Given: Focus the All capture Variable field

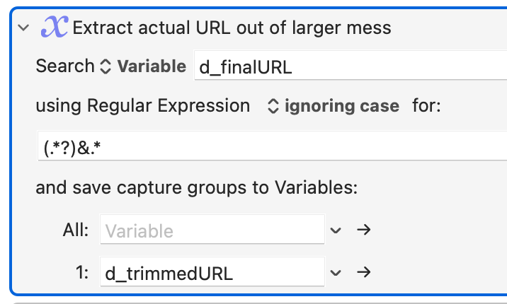Looking at the screenshot, I should (x=212, y=229).
